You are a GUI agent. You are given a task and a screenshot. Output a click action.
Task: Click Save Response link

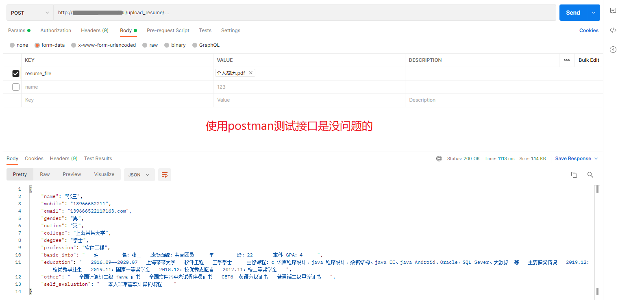click(x=573, y=159)
